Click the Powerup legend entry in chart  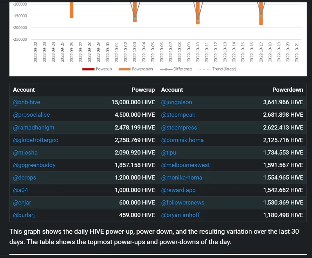[x=97, y=69]
